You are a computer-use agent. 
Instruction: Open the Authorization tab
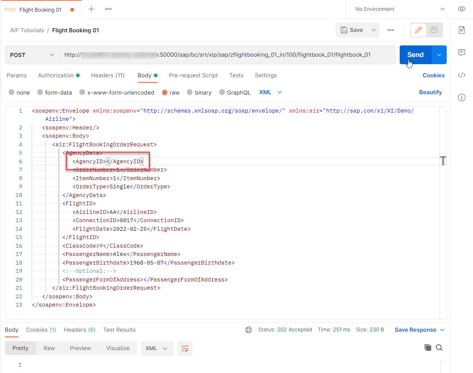(59, 75)
